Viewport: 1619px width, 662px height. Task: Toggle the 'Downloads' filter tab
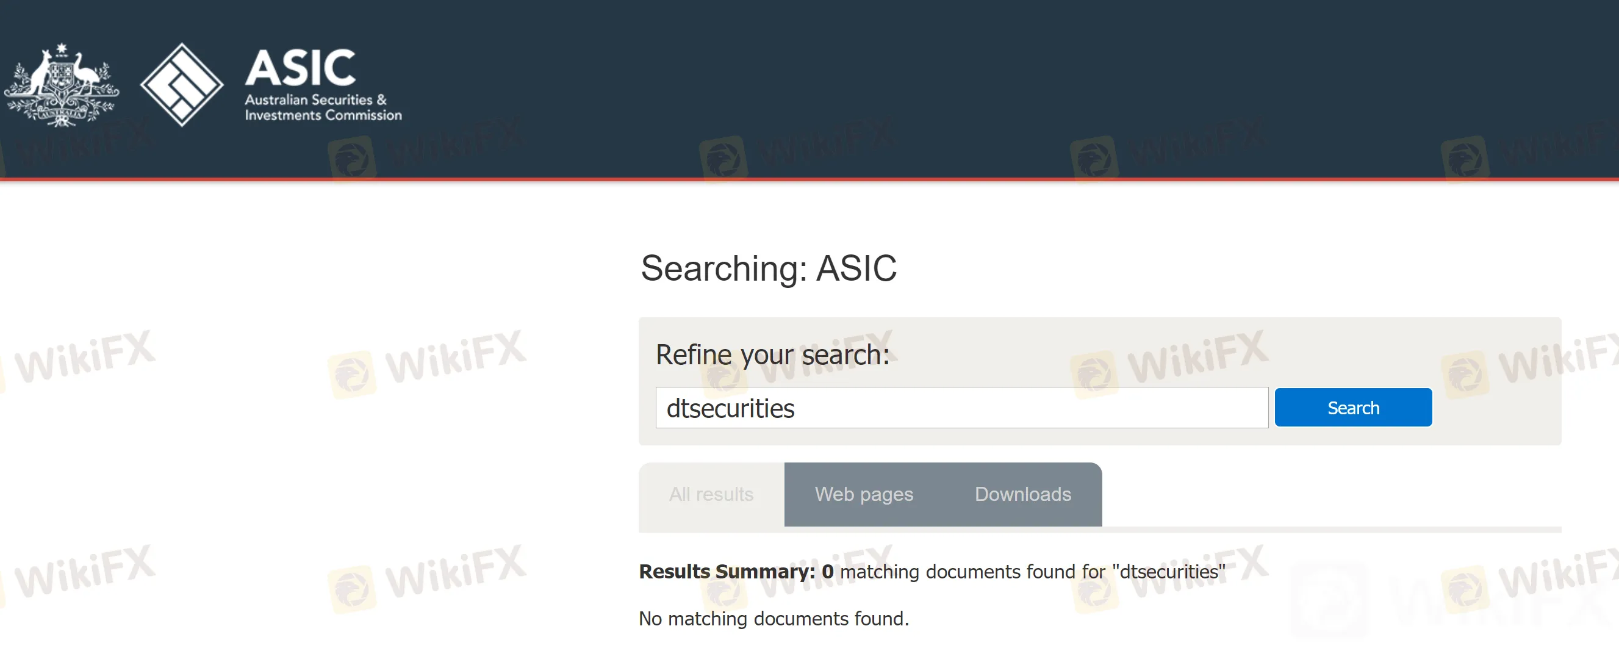click(1020, 494)
